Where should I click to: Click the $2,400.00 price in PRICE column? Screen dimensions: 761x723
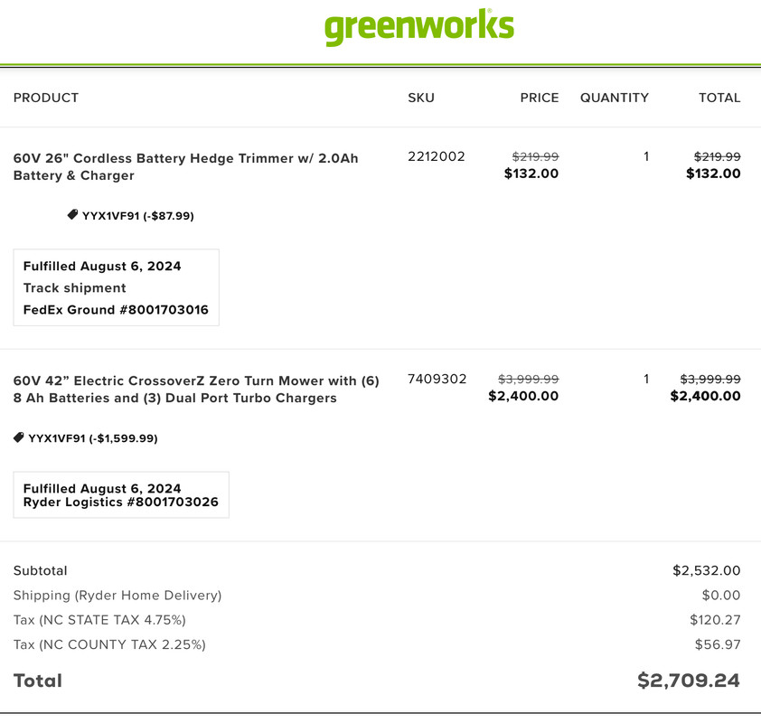click(x=523, y=396)
